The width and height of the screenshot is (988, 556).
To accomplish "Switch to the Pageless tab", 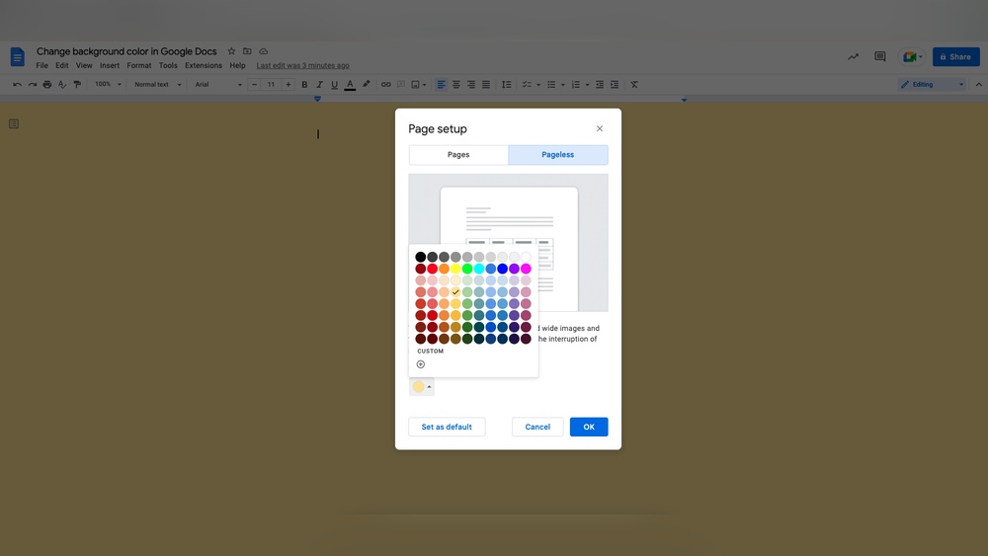I will pos(558,155).
